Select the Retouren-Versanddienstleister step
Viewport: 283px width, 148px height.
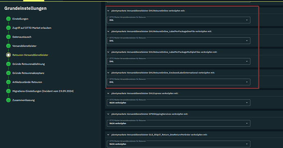(30, 55)
